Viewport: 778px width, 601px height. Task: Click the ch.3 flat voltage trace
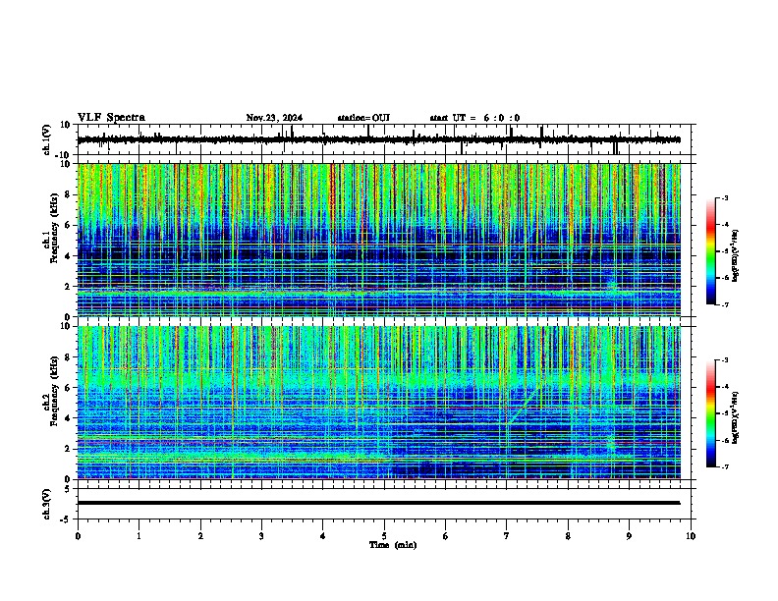click(x=378, y=503)
